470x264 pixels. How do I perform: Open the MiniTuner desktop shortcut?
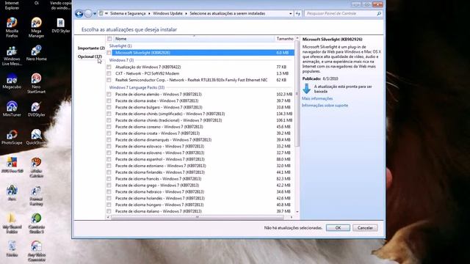click(12, 109)
